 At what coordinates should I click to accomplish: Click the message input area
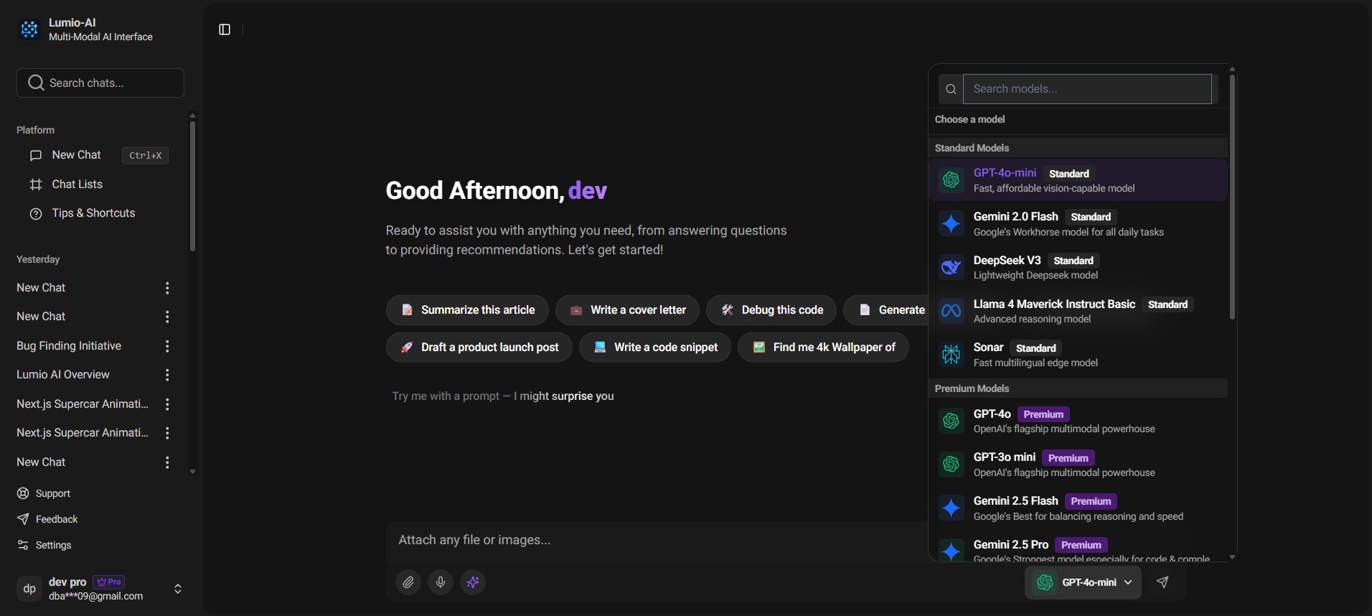[657, 540]
